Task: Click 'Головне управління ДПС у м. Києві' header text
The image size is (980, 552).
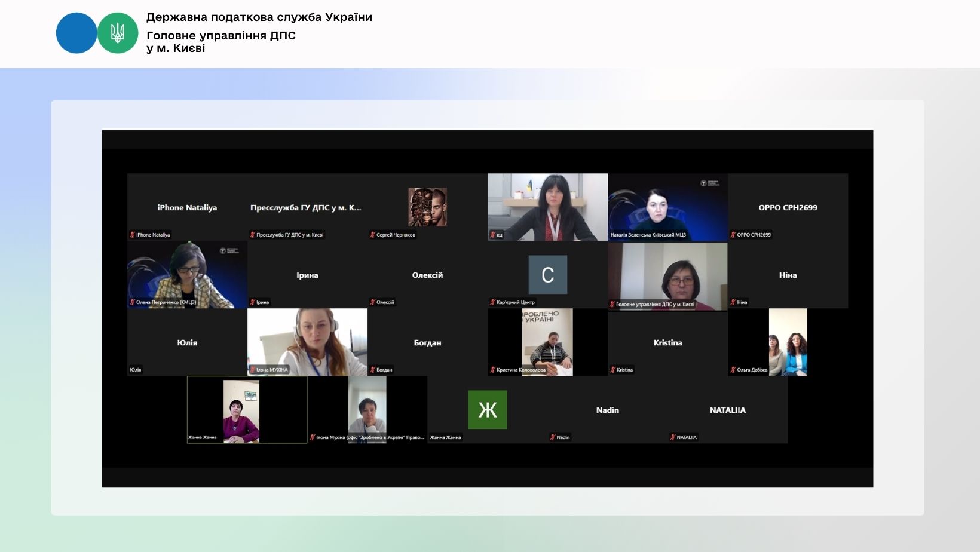Action: click(220, 42)
